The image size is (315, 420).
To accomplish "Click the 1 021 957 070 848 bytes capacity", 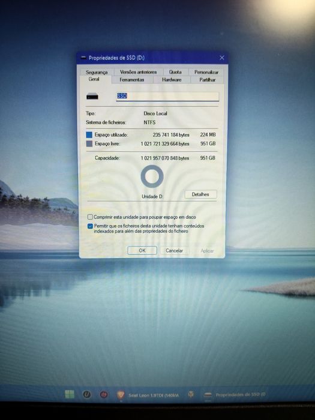I will click(165, 158).
